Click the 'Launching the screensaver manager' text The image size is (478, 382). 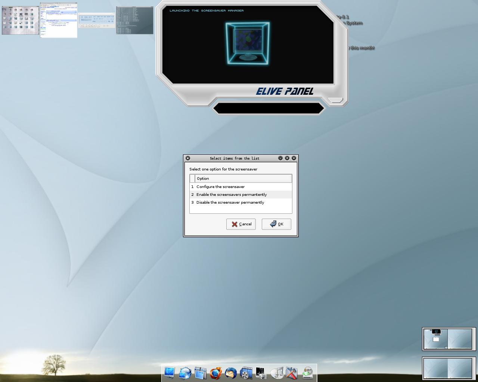207,10
